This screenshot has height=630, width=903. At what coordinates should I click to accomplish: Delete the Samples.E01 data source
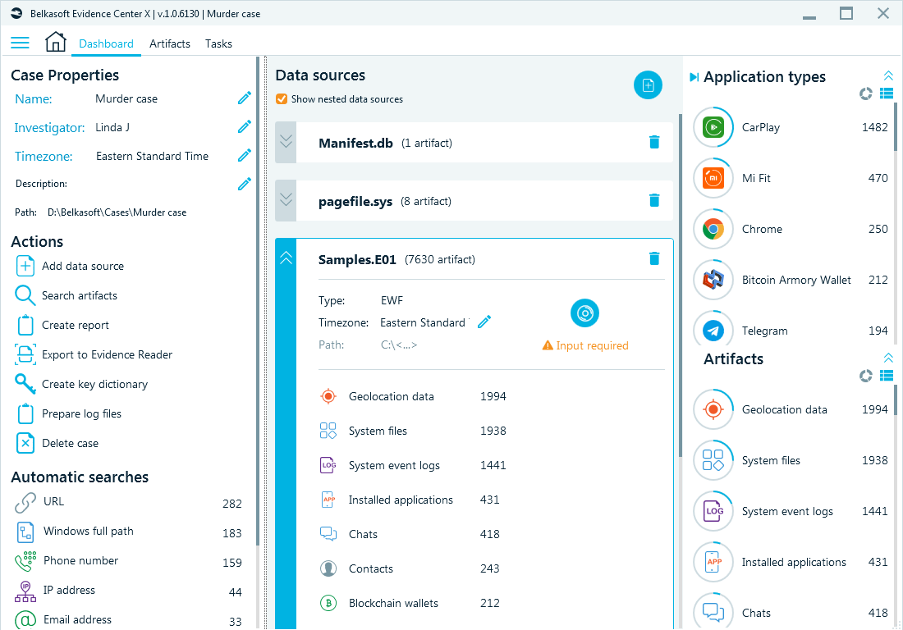click(654, 258)
